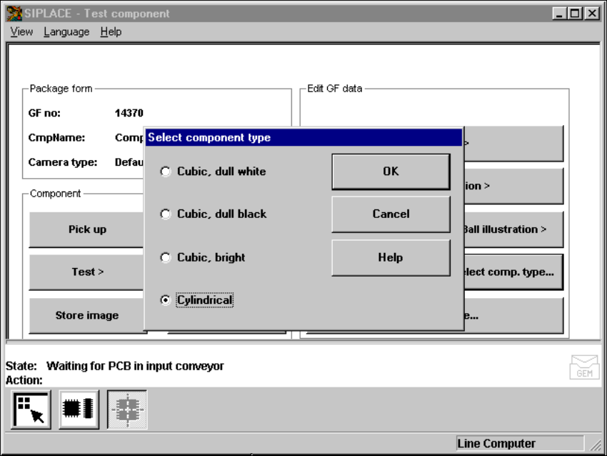Click the Waiting for PCB state text

135,366
